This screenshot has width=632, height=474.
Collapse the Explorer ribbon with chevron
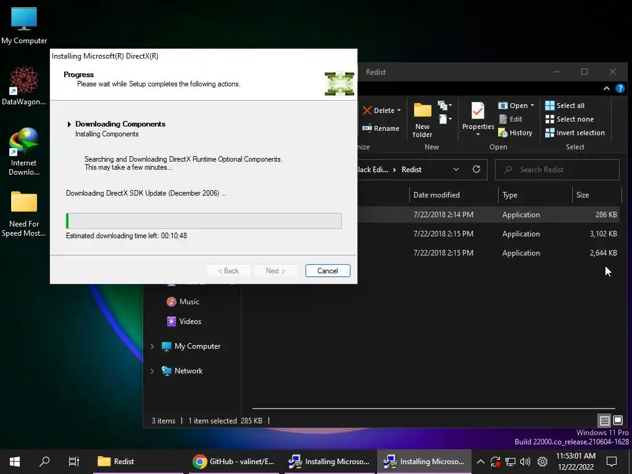pyautogui.click(x=606, y=88)
